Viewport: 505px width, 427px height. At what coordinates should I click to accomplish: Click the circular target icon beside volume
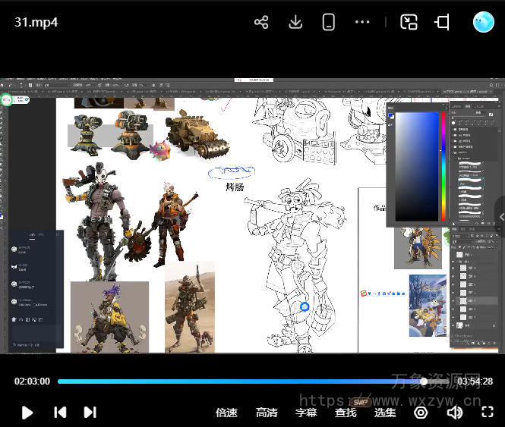(421, 413)
